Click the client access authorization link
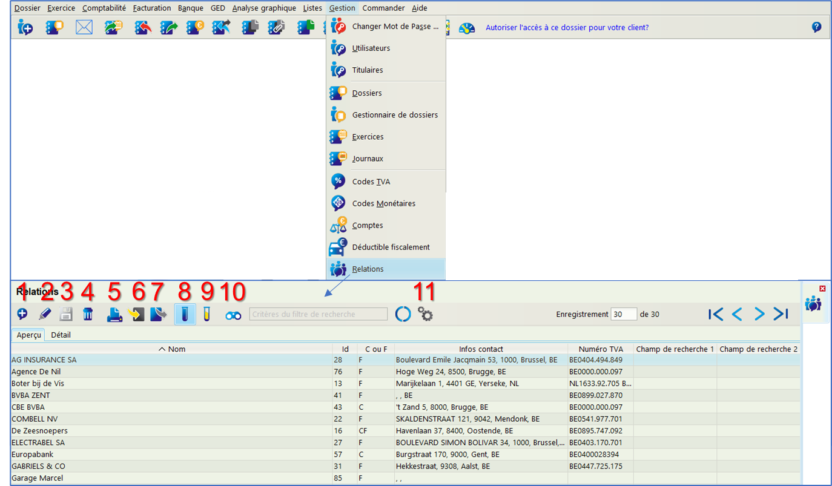Viewport: 832px width, 486px height. click(x=567, y=27)
